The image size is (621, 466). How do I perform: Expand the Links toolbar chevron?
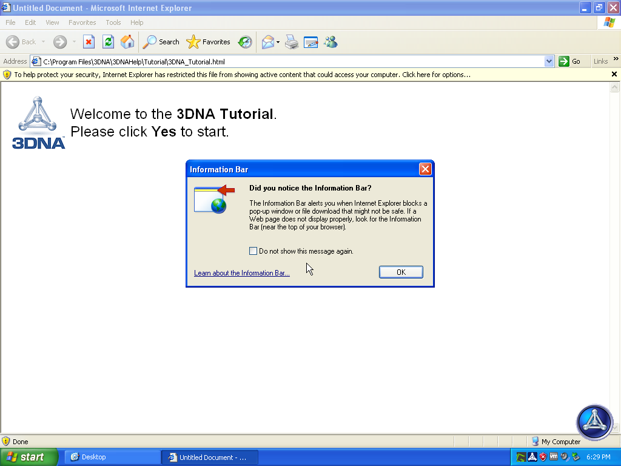click(616, 59)
